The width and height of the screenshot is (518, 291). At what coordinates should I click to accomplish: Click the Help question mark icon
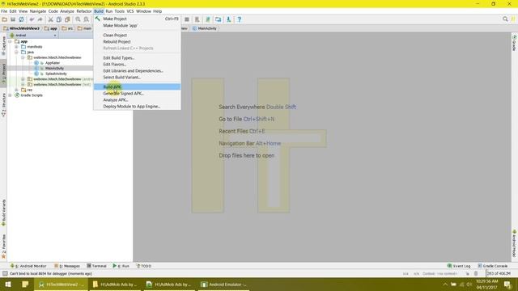[240, 19]
